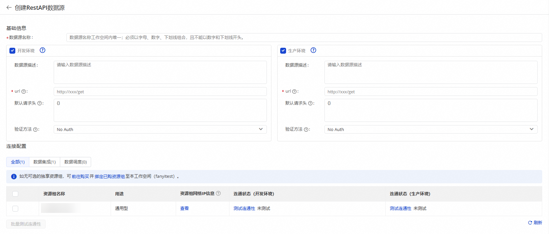Viewport: 549px width, 234px height.
Task: Click 测试连通性 under 连通状态 (开发环境)
Action: (244, 208)
